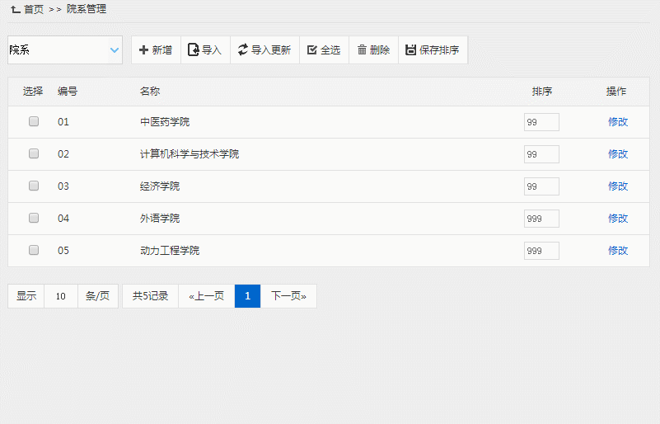
Task: Click the 导入 import icon button
Action: coord(194,50)
